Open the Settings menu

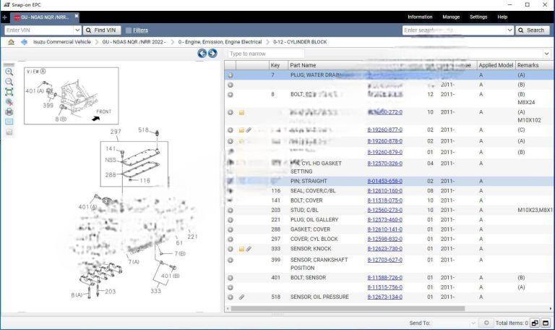(478, 17)
